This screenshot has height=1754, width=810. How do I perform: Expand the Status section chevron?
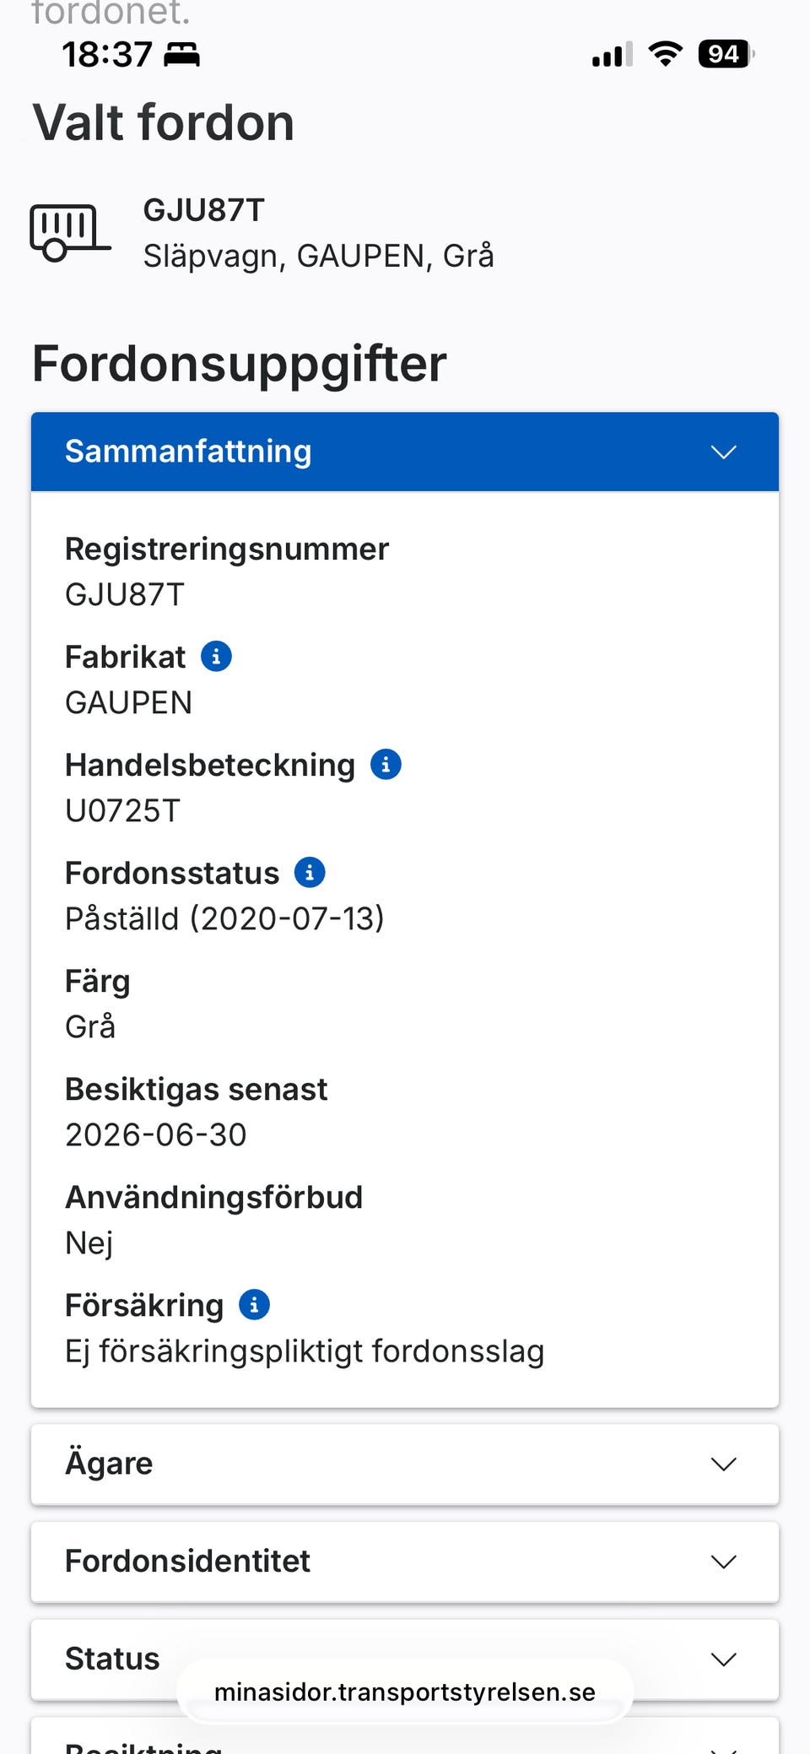pos(723,1659)
